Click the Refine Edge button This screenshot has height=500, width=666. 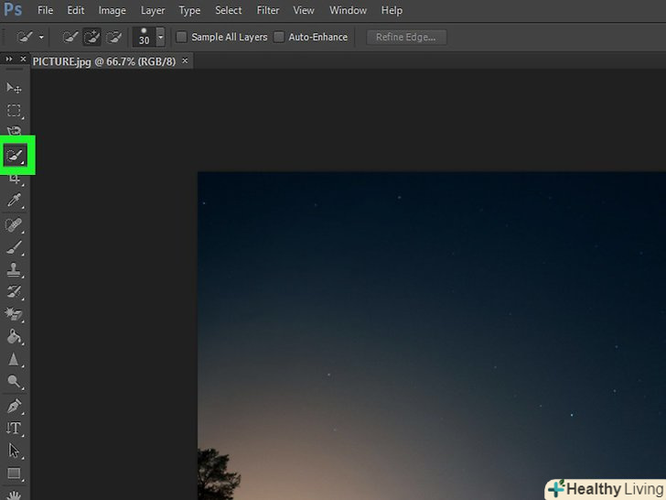(x=406, y=38)
